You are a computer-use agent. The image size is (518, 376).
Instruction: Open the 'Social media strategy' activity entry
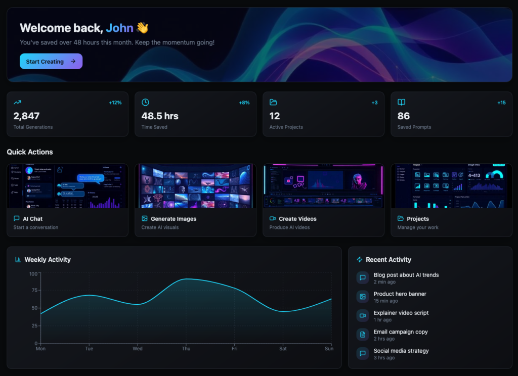[401, 351]
